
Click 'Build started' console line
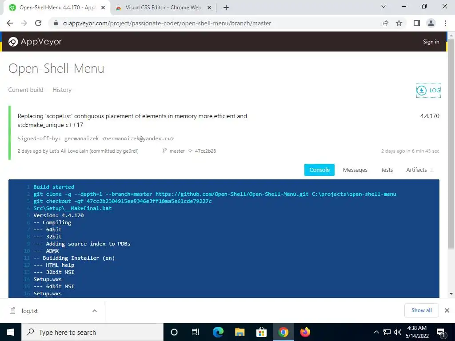point(54,187)
